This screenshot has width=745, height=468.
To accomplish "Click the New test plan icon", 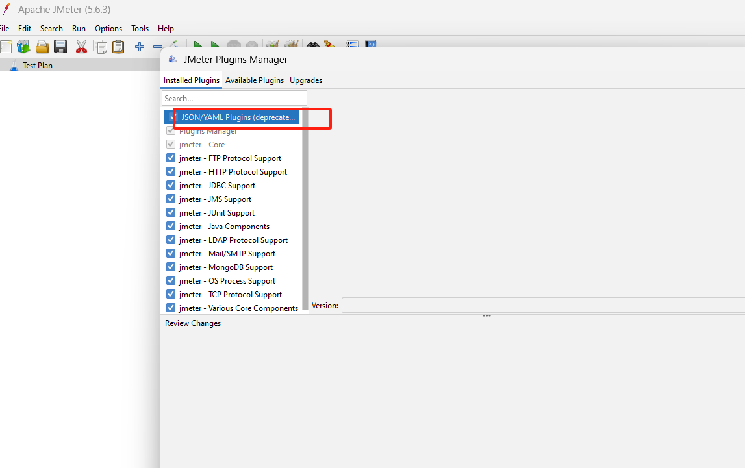I will tap(6, 47).
